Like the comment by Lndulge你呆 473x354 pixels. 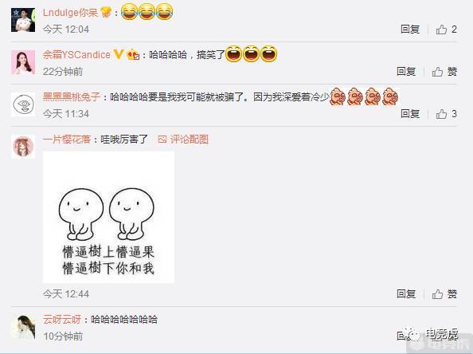(446, 29)
